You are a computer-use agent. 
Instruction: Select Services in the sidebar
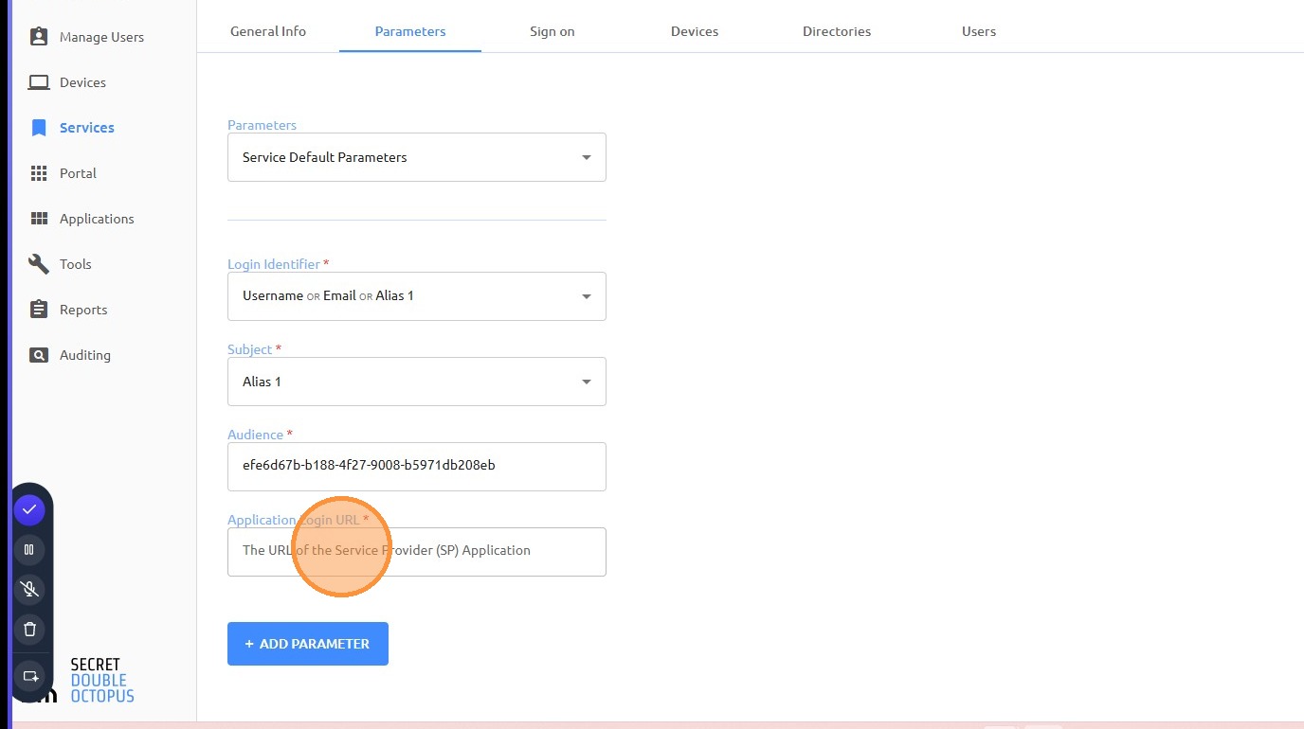click(x=87, y=128)
